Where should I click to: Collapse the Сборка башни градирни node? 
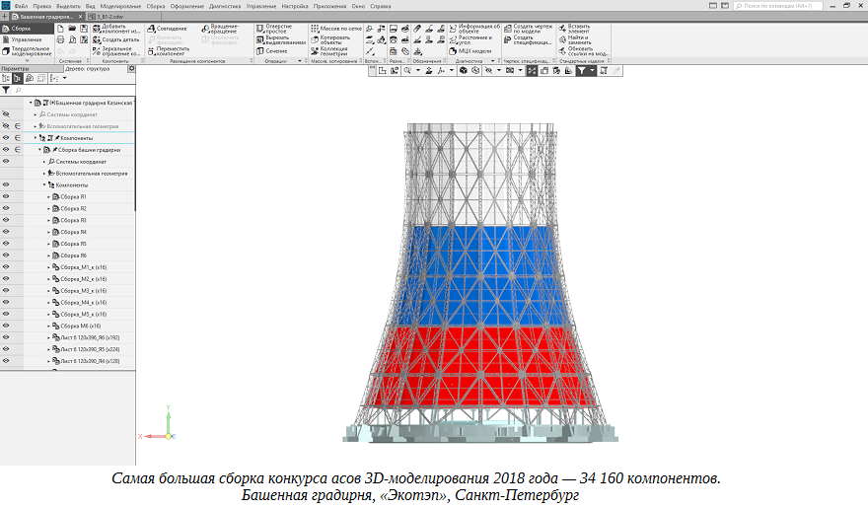(39, 149)
